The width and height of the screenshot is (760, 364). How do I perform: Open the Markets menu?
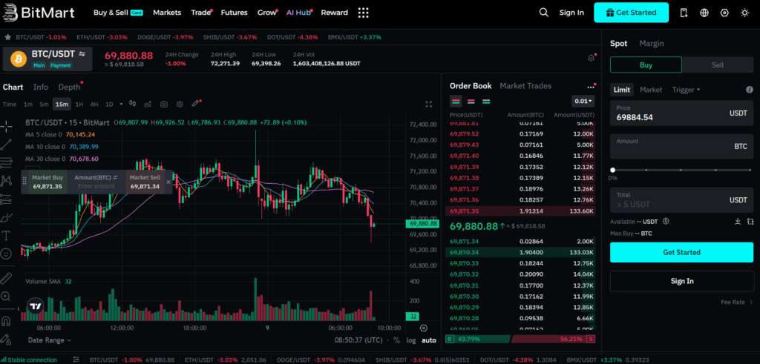pos(167,13)
